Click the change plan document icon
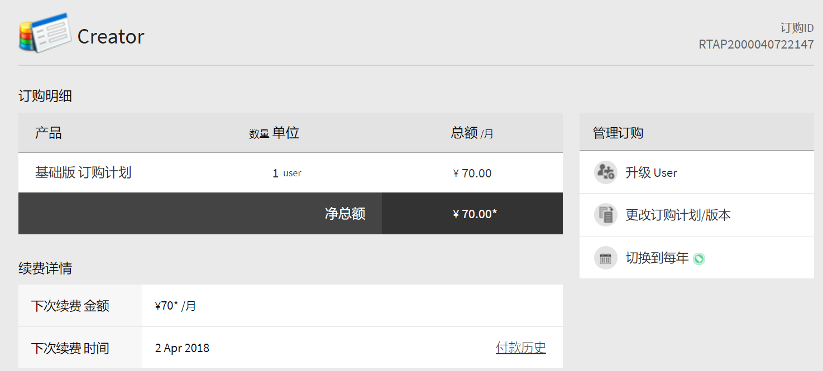823x371 pixels. [x=605, y=215]
